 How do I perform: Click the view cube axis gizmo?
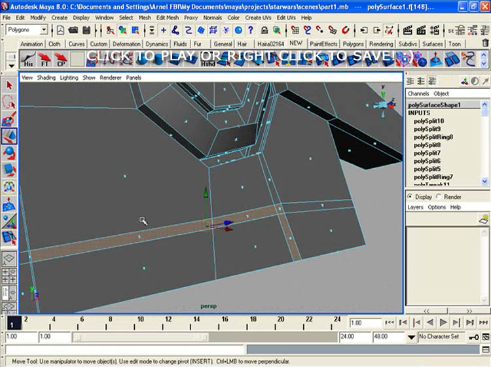[x=382, y=105]
